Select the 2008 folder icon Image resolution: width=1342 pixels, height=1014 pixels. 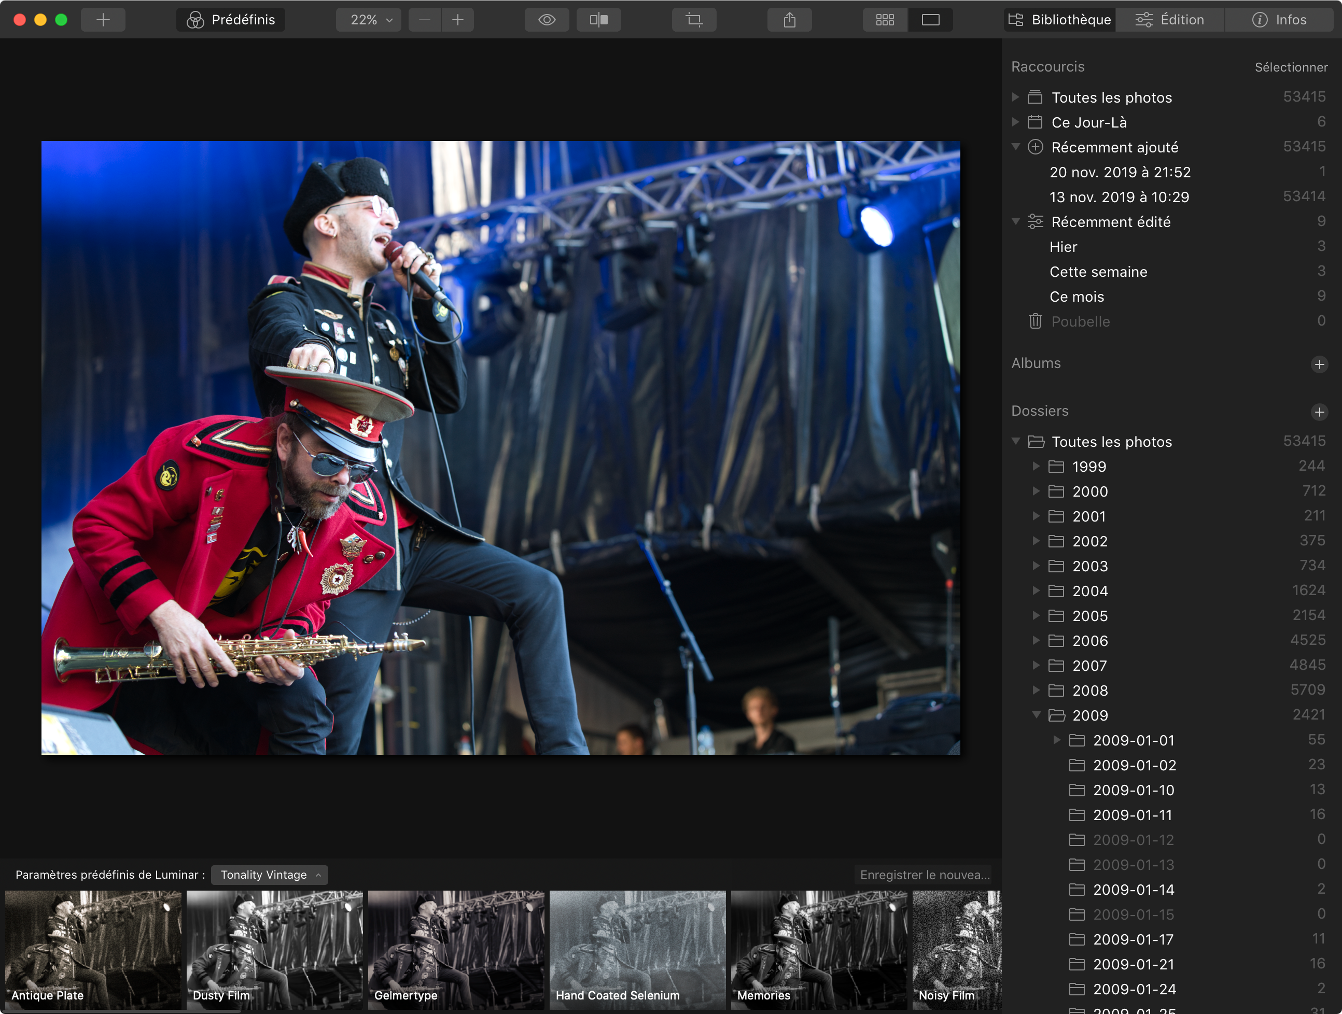1056,690
